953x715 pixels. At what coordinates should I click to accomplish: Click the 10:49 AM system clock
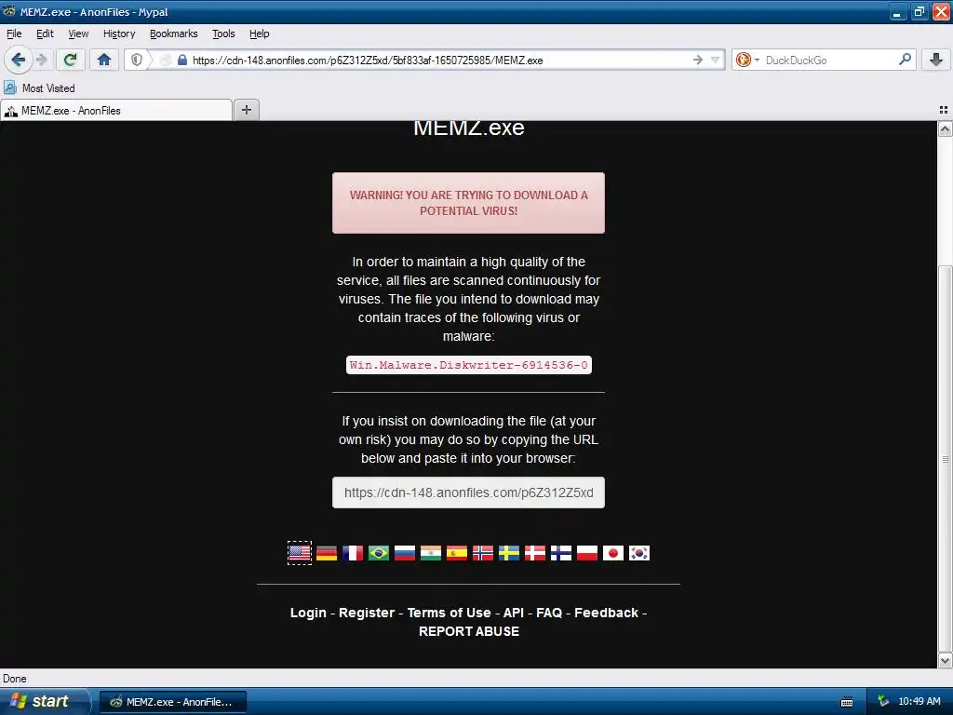coord(919,701)
